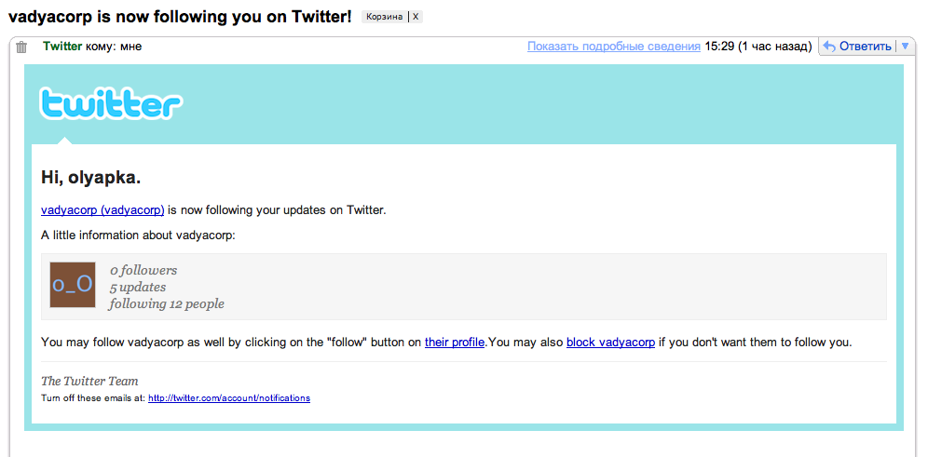Viewport: 928px width, 457px height.
Task: Click the timestamp 15:29 (1 час назад)
Action: click(758, 47)
